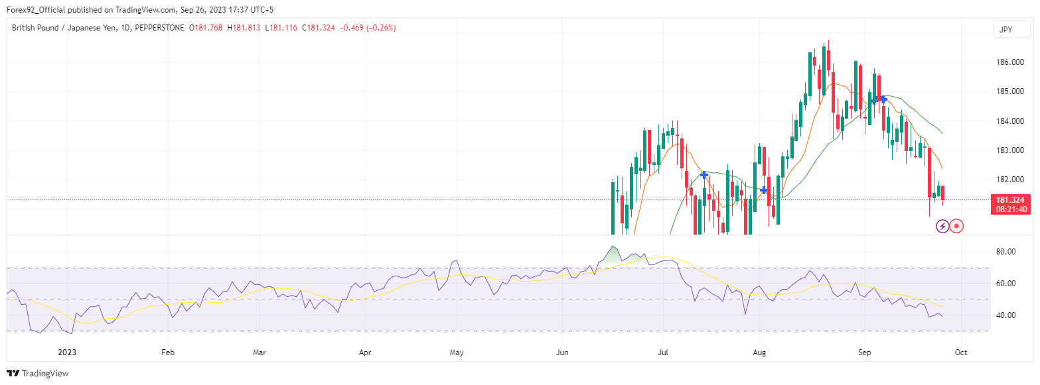Click the TradingView logo at bottom left
This screenshot has width=1040, height=385.
point(38,373)
